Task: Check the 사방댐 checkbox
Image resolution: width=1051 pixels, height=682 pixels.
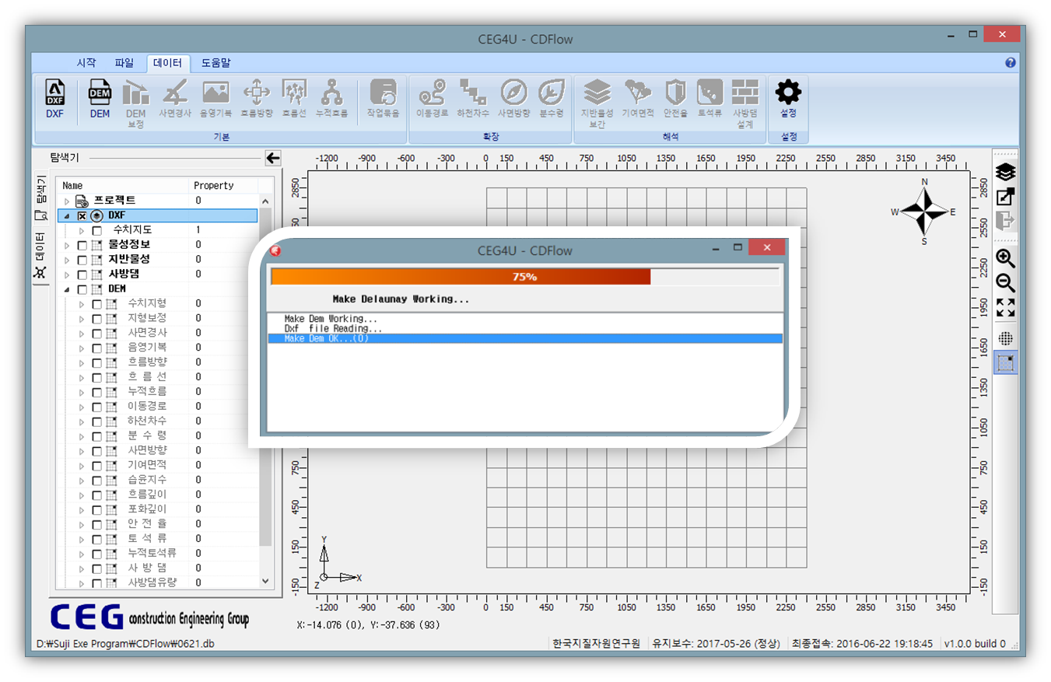Action: 82,275
